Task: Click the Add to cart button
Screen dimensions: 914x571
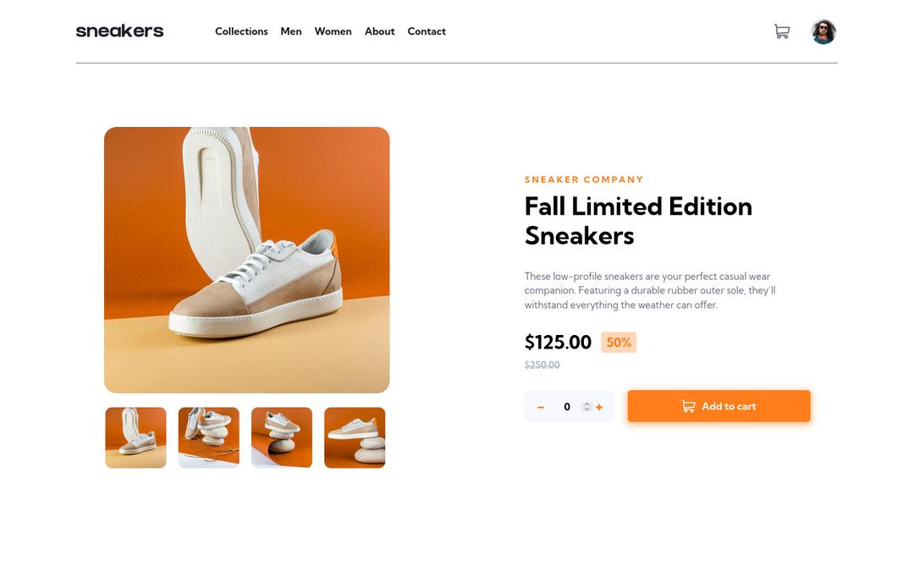Action: click(719, 406)
